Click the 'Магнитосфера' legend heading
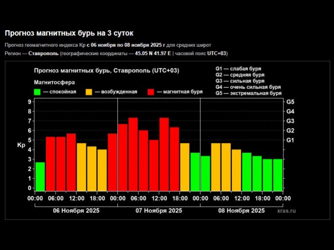The image size is (334, 250). [54, 82]
